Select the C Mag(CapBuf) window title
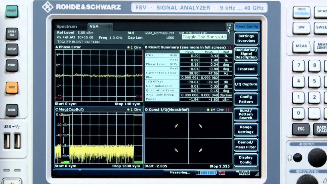 (69, 109)
